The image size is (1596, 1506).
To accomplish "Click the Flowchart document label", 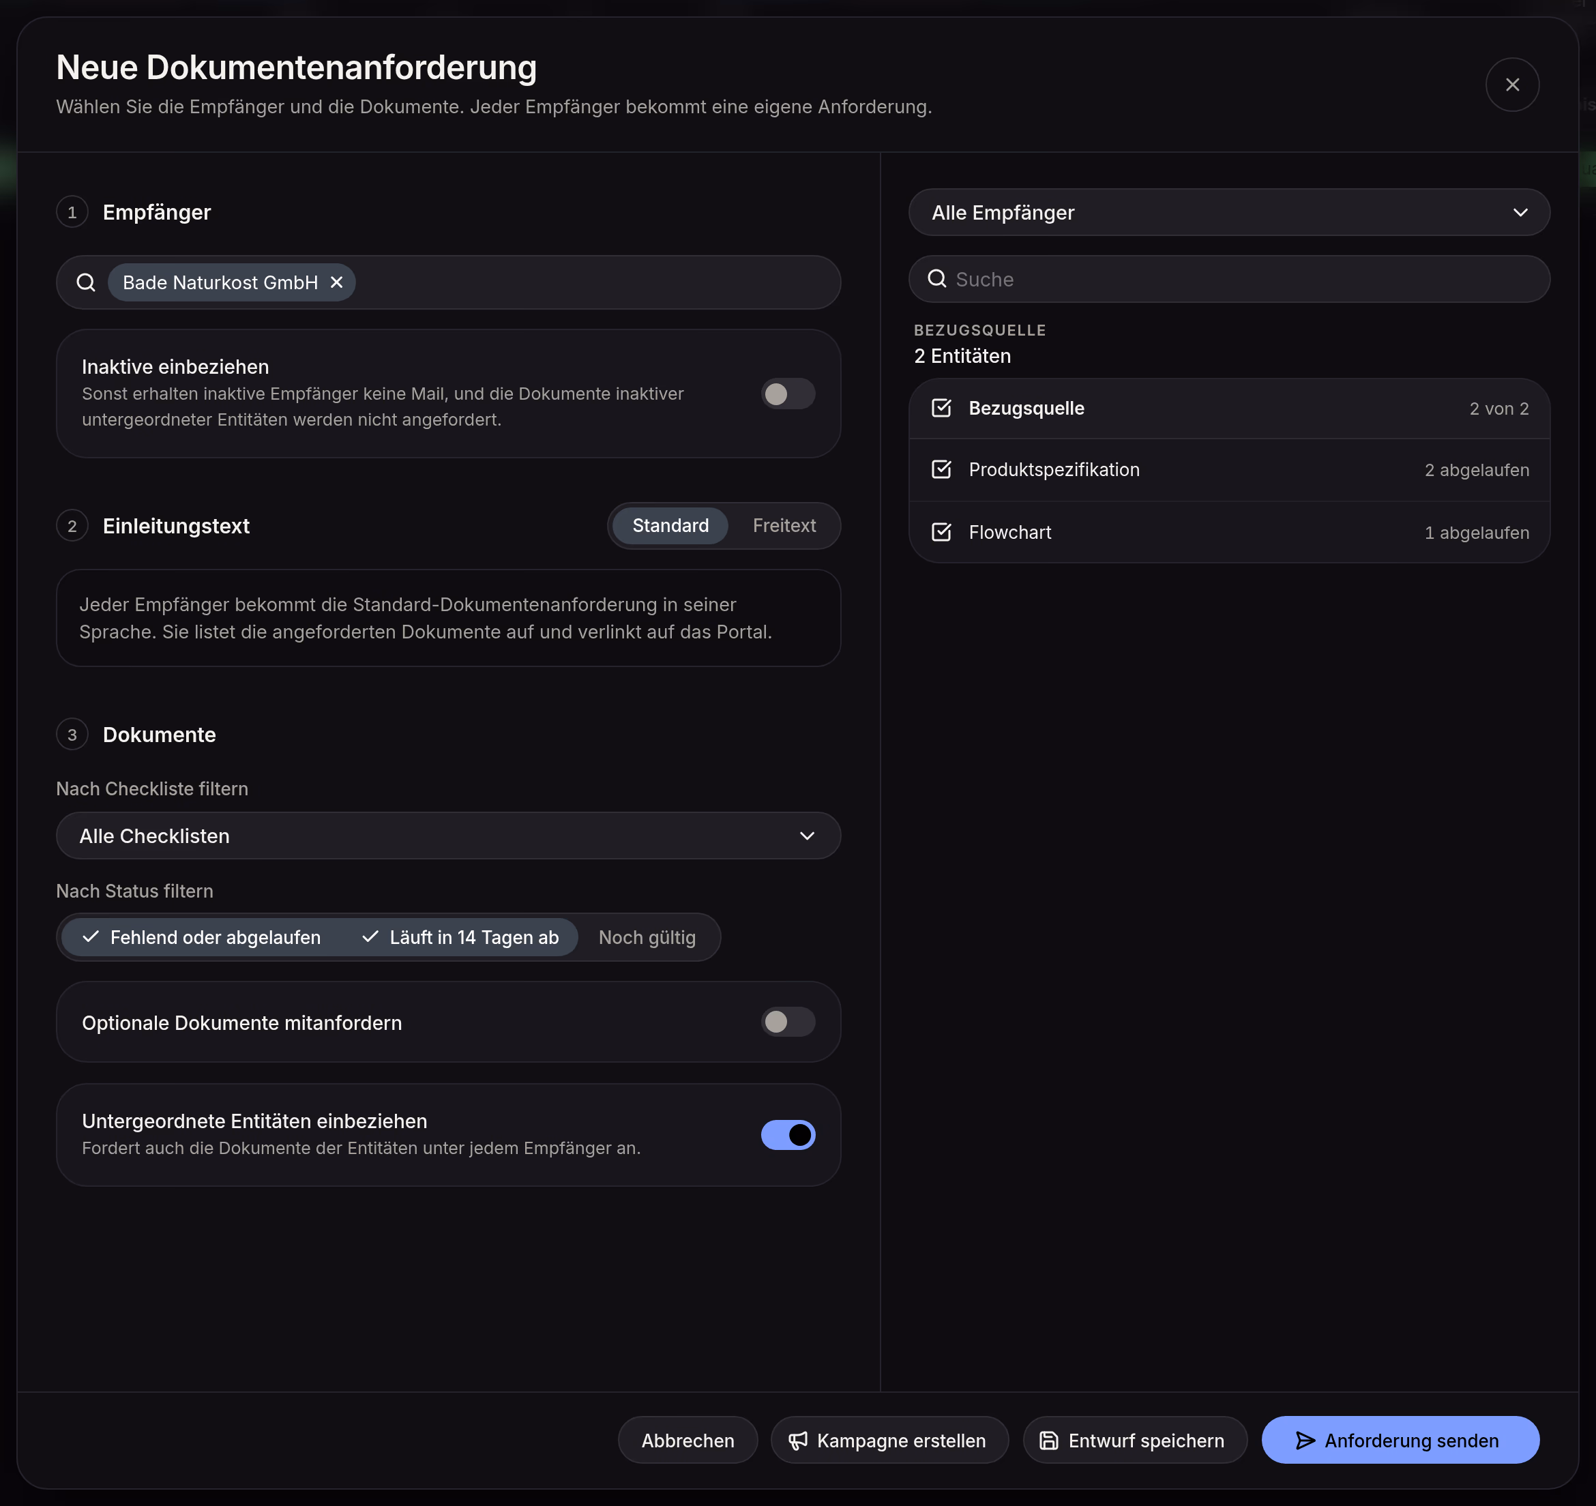I will [1009, 532].
